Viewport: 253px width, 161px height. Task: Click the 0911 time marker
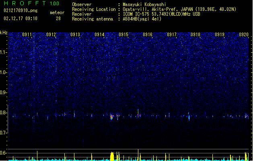click(x=27, y=35)
